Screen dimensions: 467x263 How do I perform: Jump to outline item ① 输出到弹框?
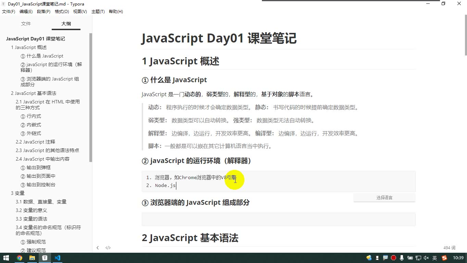(x=36, y=167)
